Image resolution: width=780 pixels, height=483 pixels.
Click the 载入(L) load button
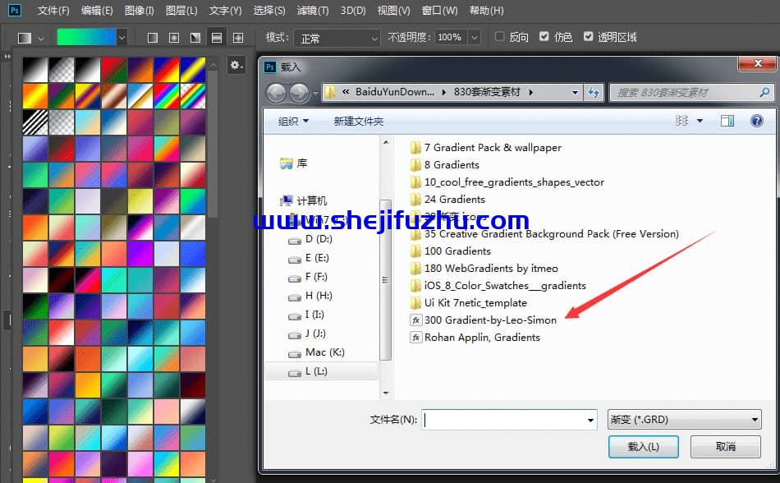pos(643,447)
